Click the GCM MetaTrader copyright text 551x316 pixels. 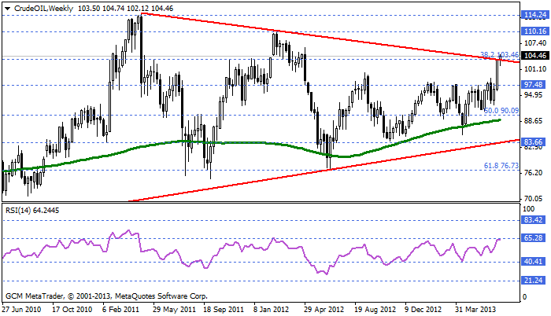[106, 296]
